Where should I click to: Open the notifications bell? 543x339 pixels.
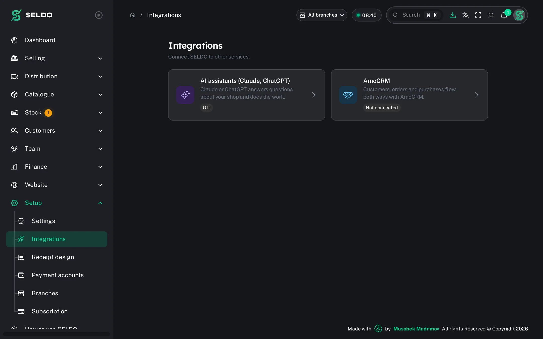pyautogui.click(x=504, y=15)
